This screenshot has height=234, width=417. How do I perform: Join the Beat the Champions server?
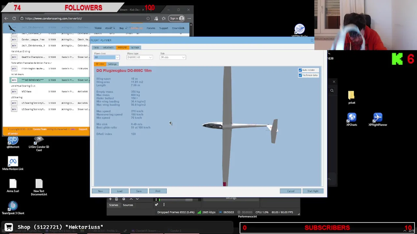click(x=14, y=57)
